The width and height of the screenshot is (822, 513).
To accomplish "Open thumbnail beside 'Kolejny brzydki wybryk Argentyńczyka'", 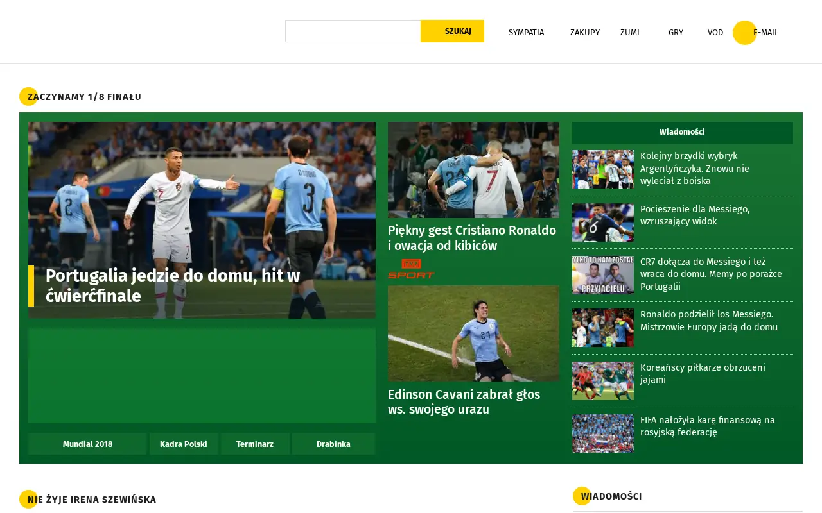I will coord(603,169).
